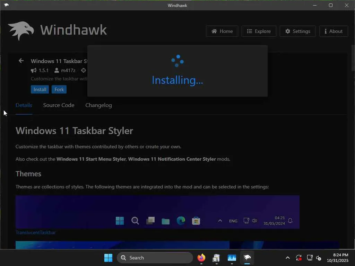Screen dimensions: 355x266
Task: Click the author name m417z
Action: tap(68, 70)
